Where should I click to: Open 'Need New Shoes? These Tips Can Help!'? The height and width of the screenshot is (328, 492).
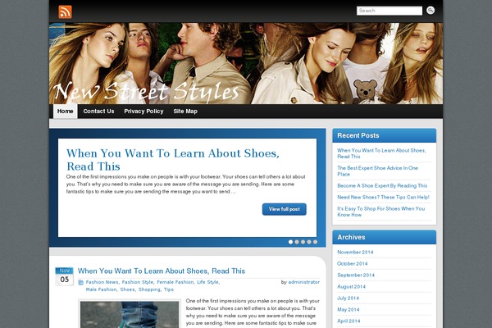click(x=383, y=197)
